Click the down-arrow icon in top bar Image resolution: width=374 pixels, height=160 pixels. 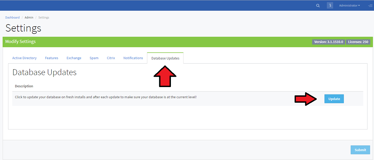point(330,6)
